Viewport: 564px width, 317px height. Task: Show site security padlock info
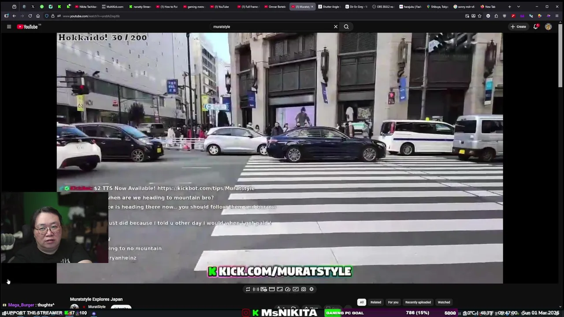click(x=52, y=16)
